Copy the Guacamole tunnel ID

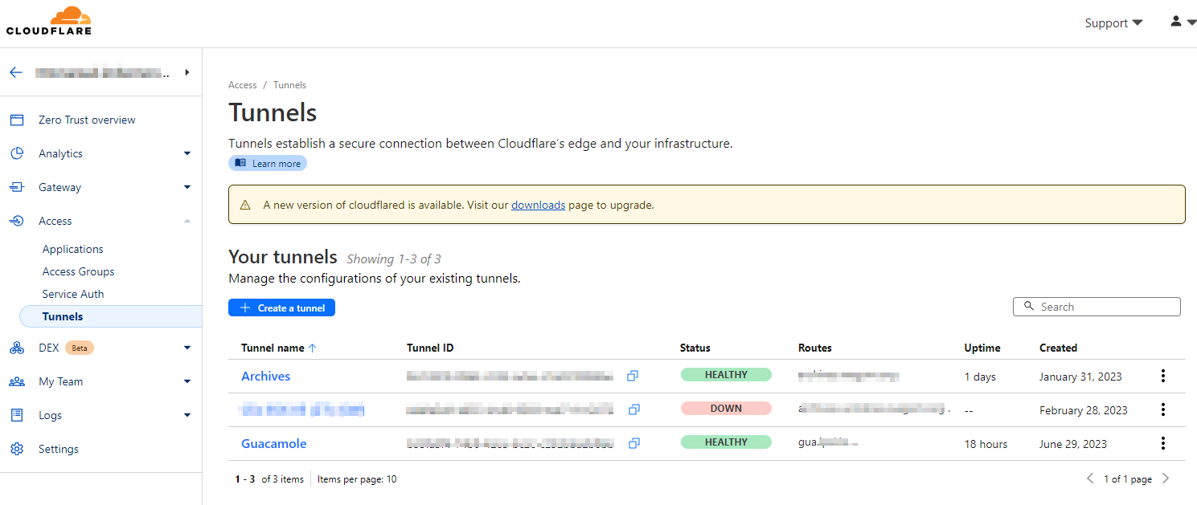633,443
